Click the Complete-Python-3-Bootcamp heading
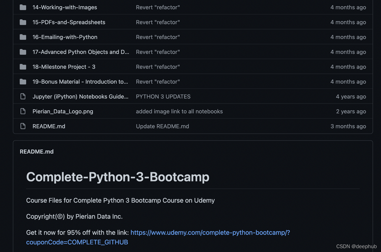Viewport: 381px width, 252px height. (118, 177)
